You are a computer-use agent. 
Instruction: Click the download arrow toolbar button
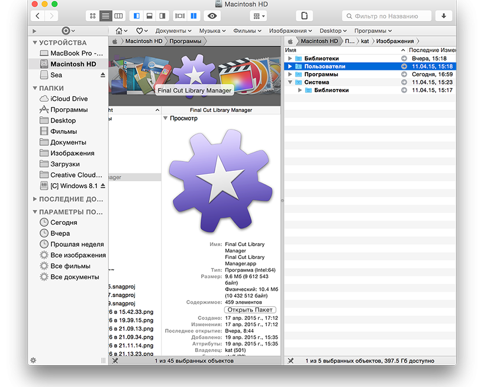pos(444,16)
